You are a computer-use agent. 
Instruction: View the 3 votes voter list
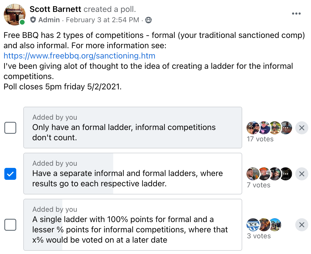pos(259,236)
